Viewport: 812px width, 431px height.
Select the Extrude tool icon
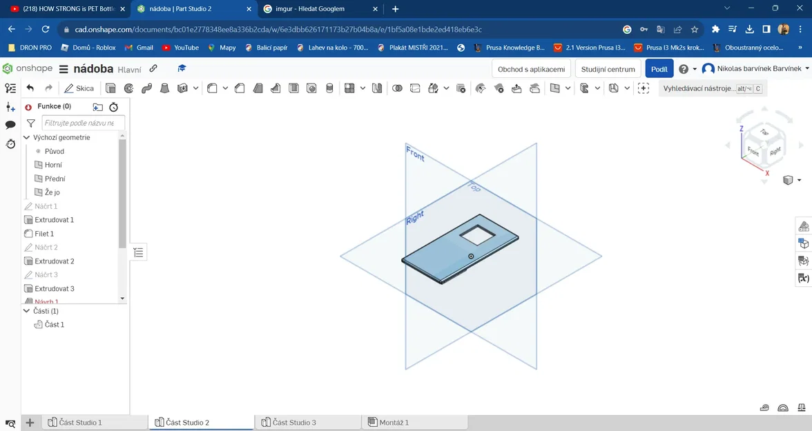pos(110,88)
